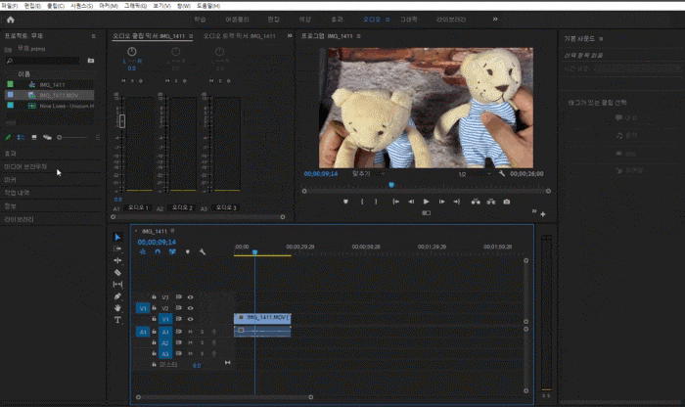
Task: Adjust the Audio 1 pan knob
Action: (x=131, y=52)
